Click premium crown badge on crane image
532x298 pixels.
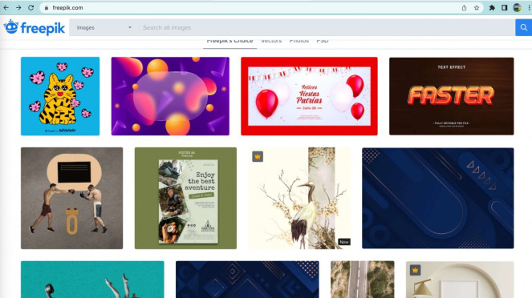pos(258,157)
